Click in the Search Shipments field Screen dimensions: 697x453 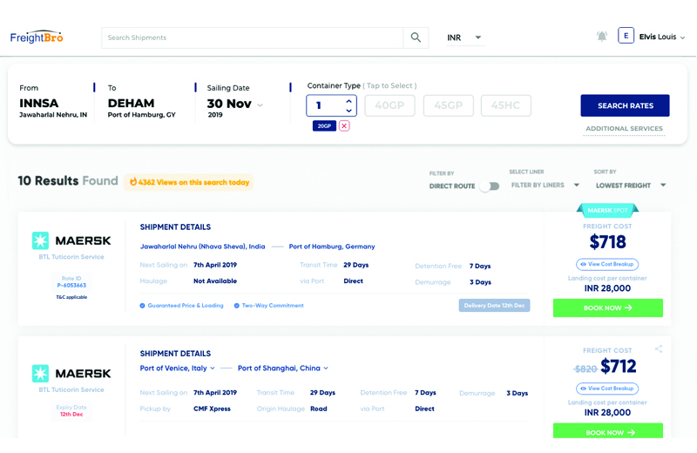252,37
